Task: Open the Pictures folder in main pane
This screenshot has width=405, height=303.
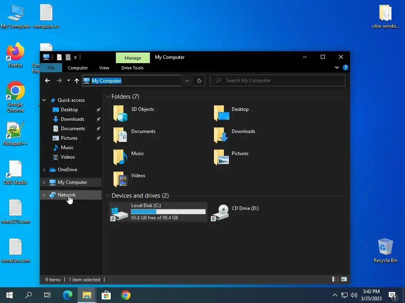Action: [221, 157]
